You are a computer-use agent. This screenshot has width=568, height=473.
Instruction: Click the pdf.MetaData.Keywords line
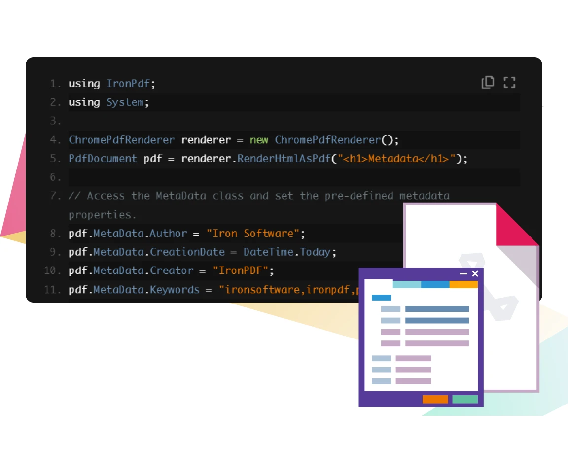pos(213,290)
